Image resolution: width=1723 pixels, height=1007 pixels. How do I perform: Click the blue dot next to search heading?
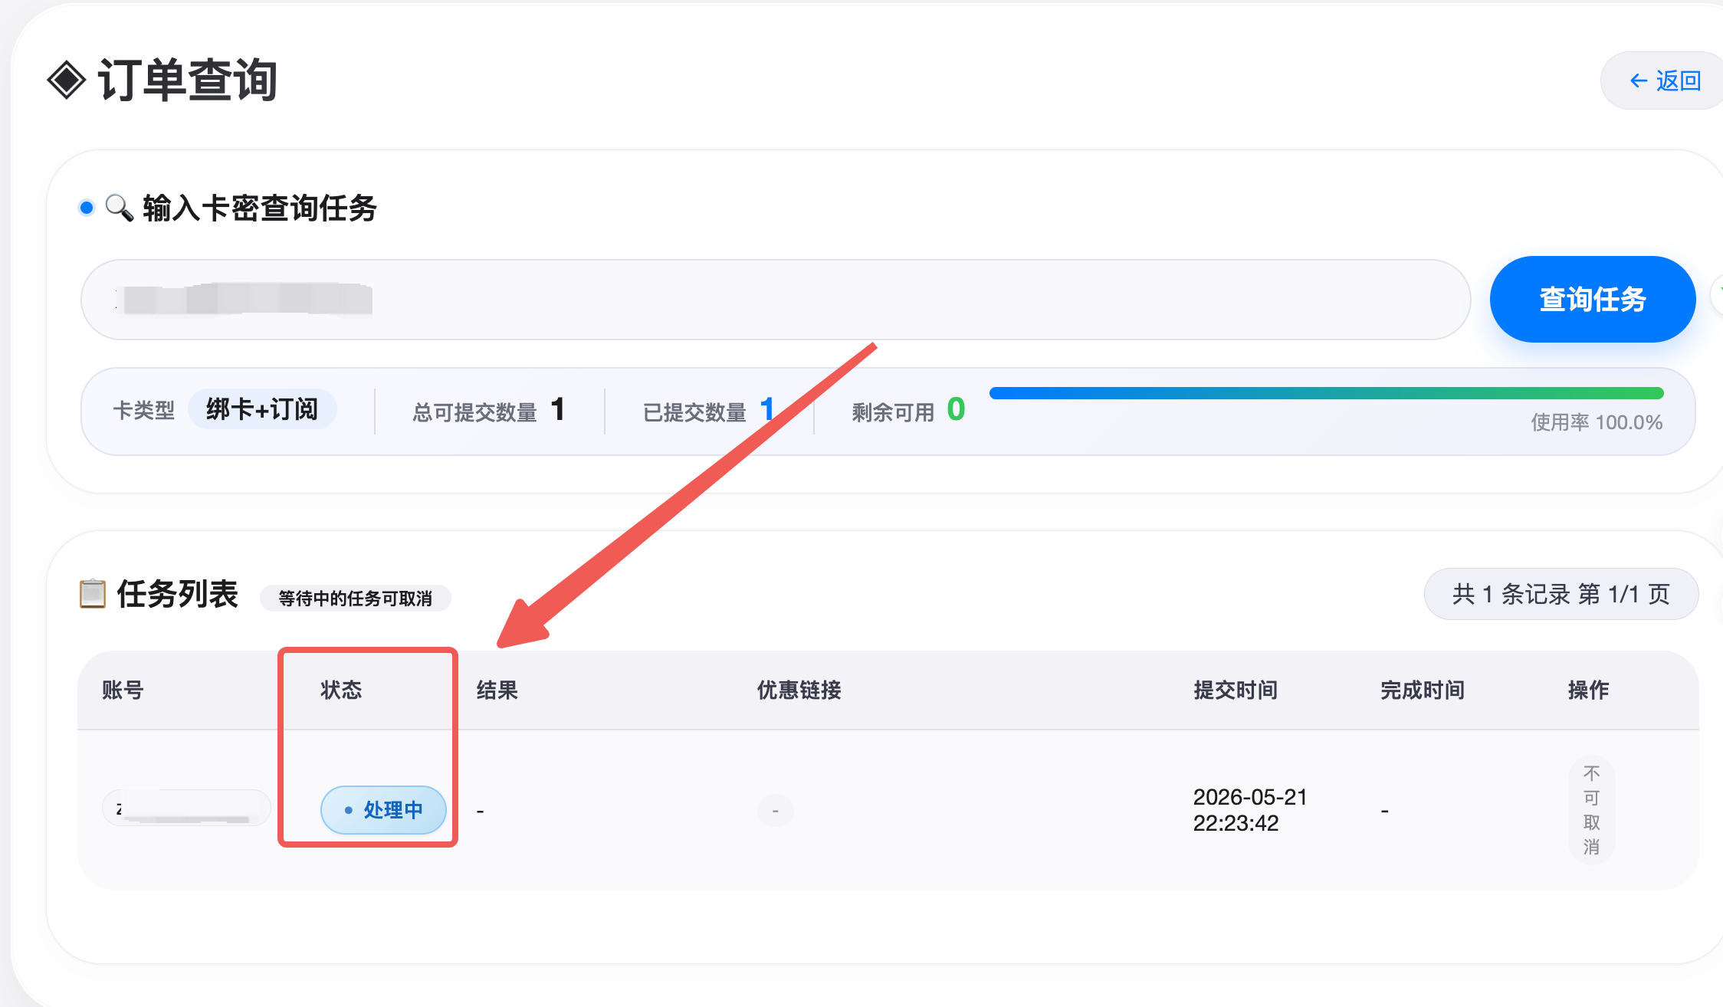(87, 208)
